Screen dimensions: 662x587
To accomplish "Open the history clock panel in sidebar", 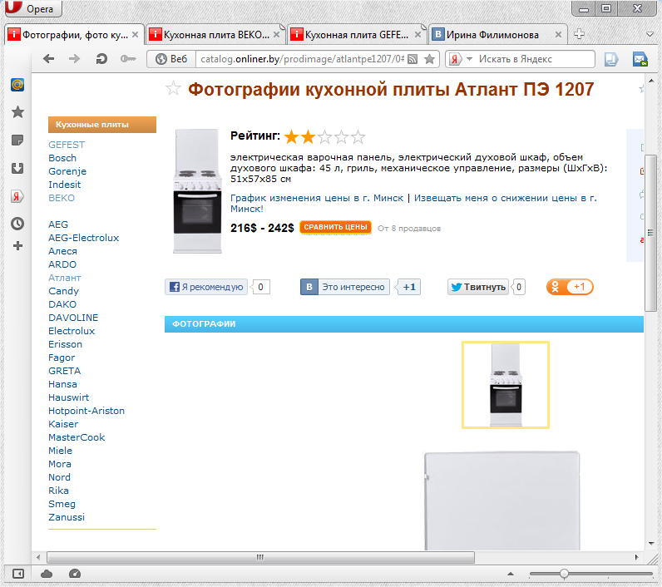I will click(x=17, y=224).
